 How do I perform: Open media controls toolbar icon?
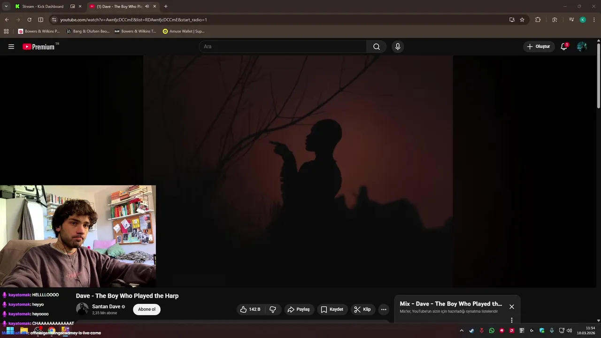(x=571, y=20)
